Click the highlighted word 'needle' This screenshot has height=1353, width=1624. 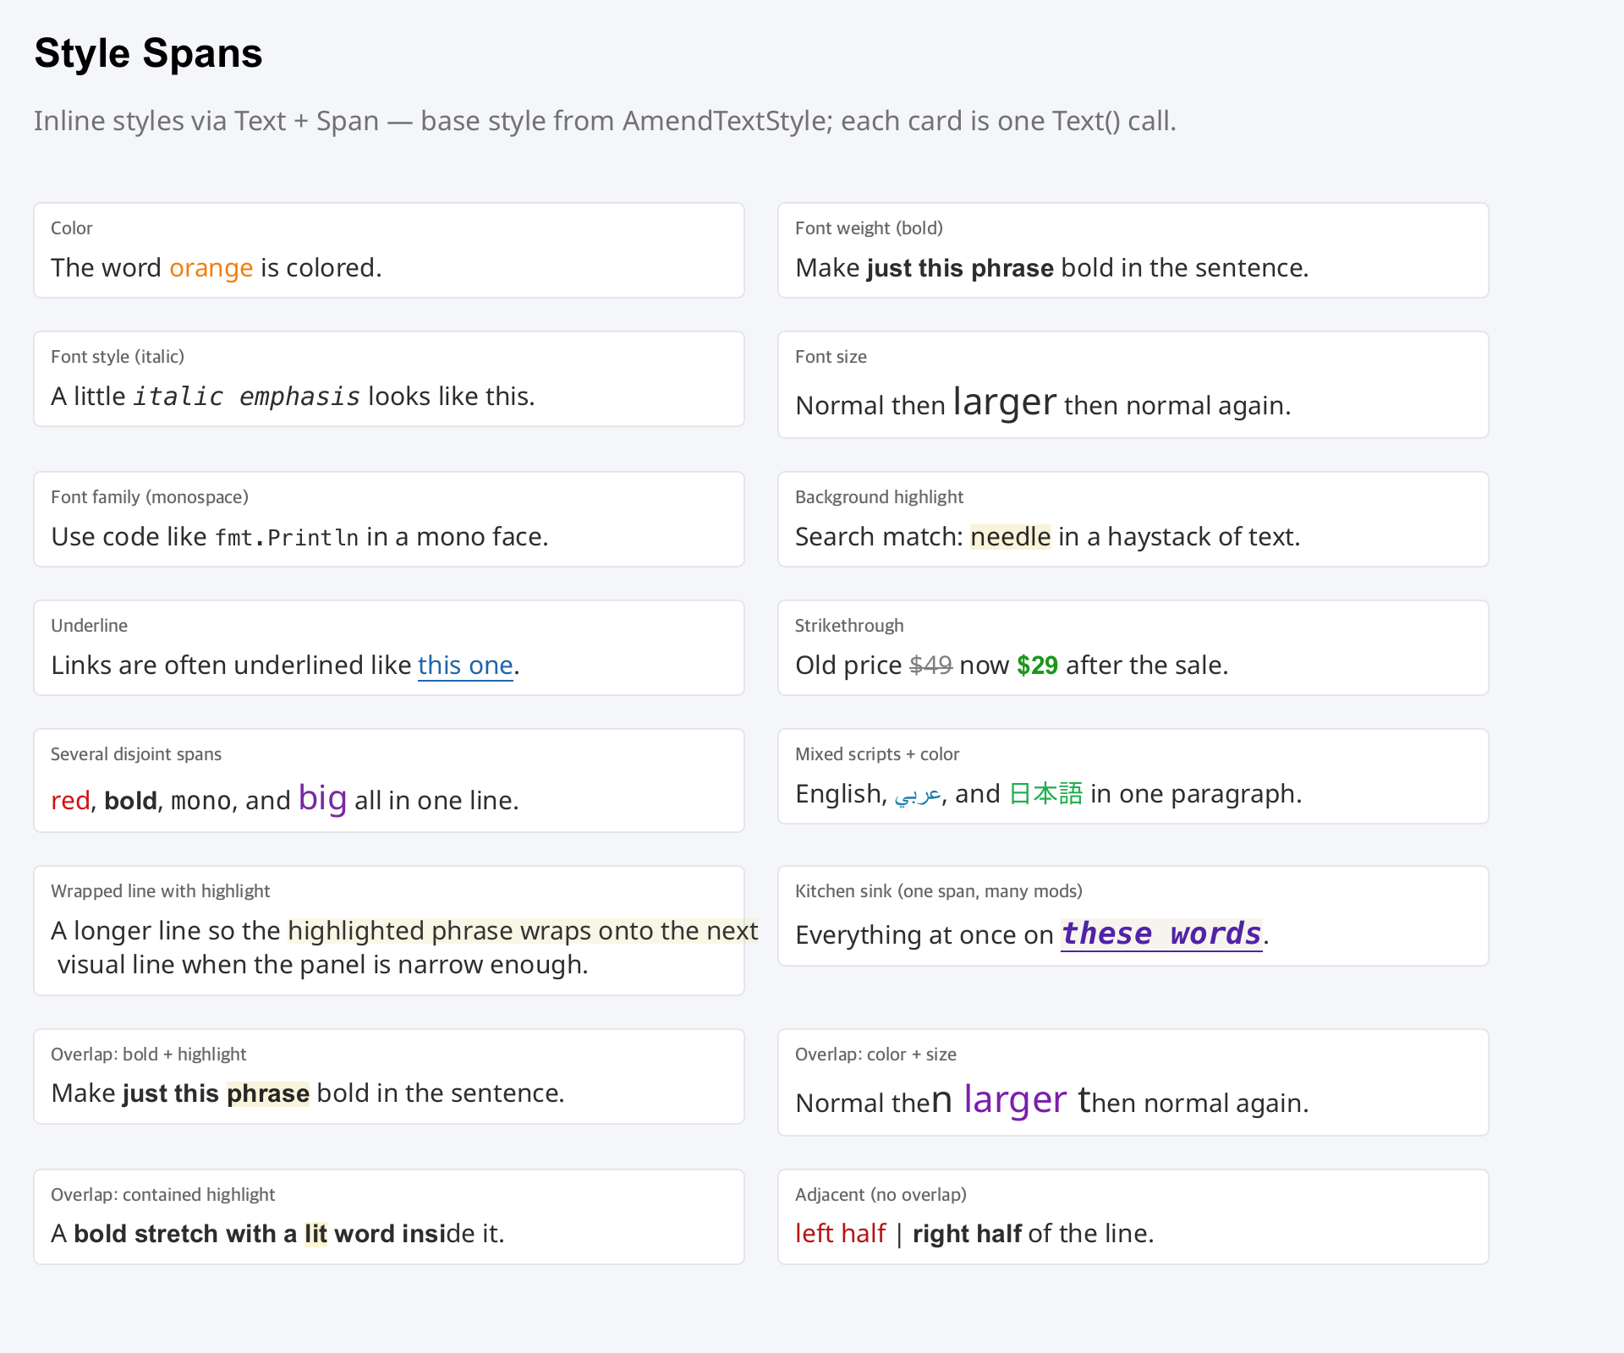(1011, 537)
